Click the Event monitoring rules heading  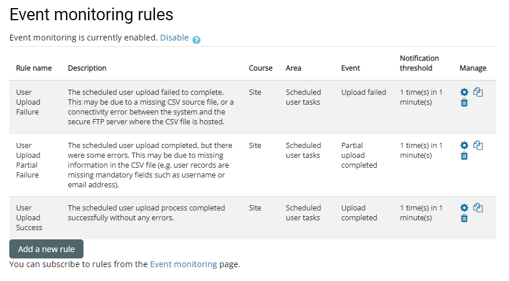92,15
